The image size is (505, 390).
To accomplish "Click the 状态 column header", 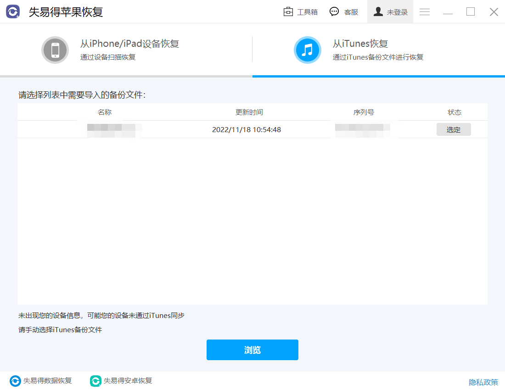I will click(454, 112).
